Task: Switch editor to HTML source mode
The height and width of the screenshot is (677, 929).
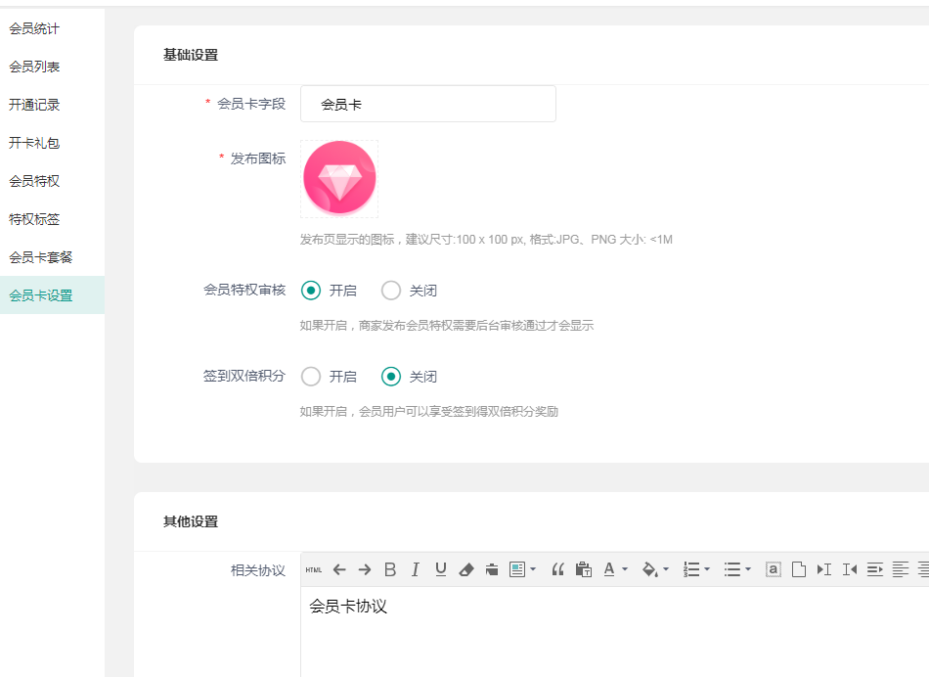Action: click(314, 569)
